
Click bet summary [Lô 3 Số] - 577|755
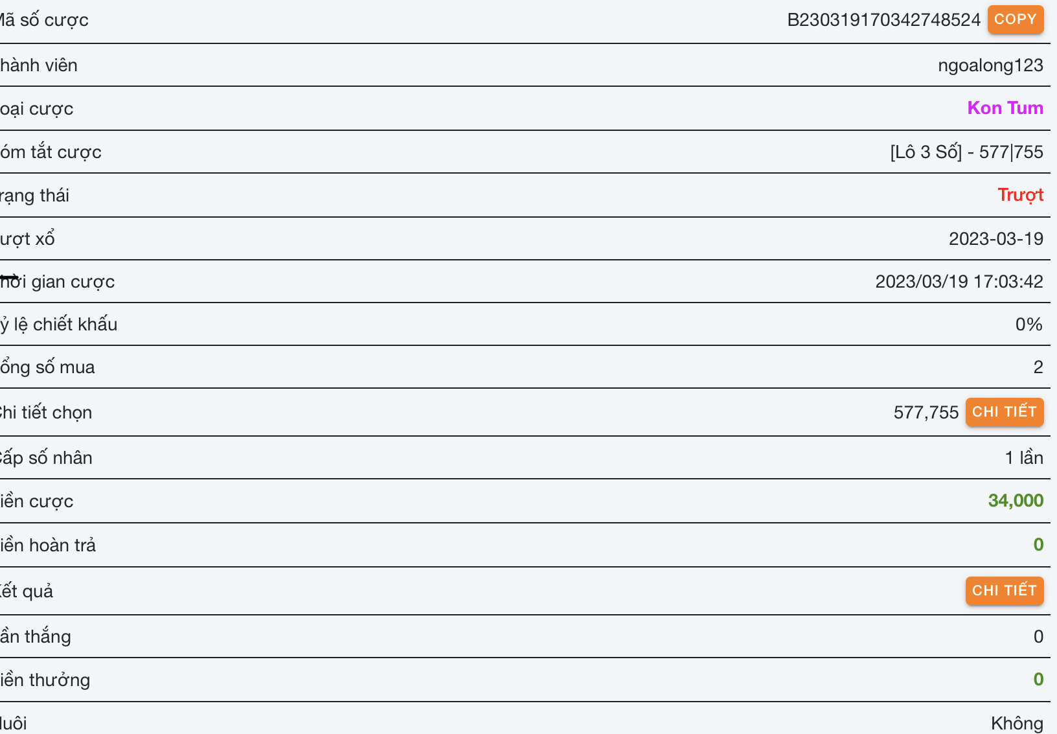(x=966, y=152)
